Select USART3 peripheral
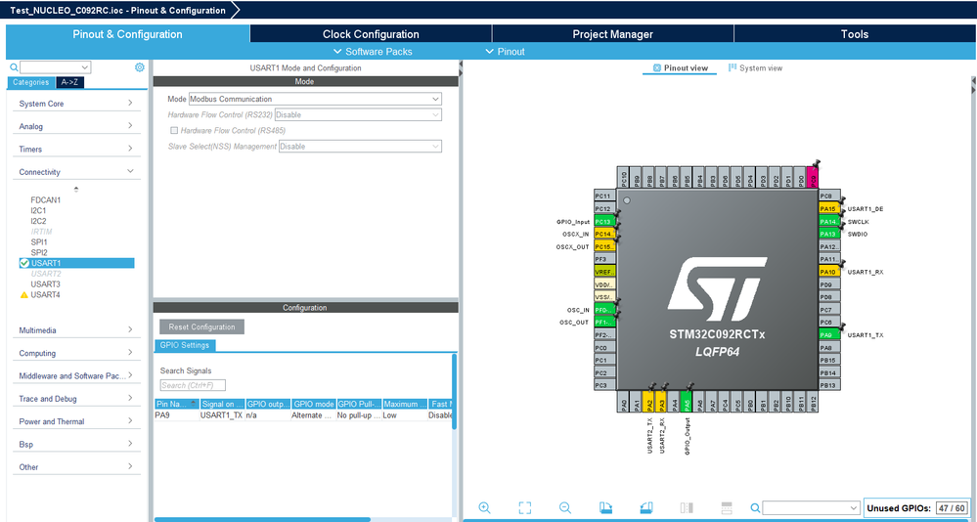Image resolution: width=977 pixels, height=522 pixels. (46, 284)
